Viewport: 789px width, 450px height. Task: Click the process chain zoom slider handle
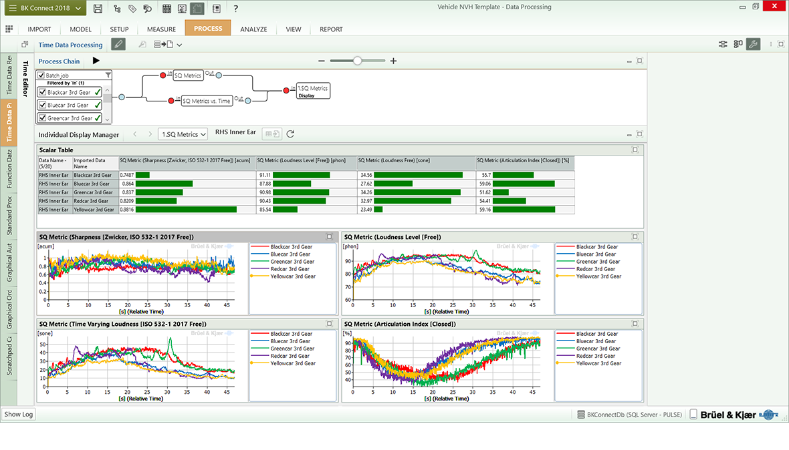click(358, 61)
